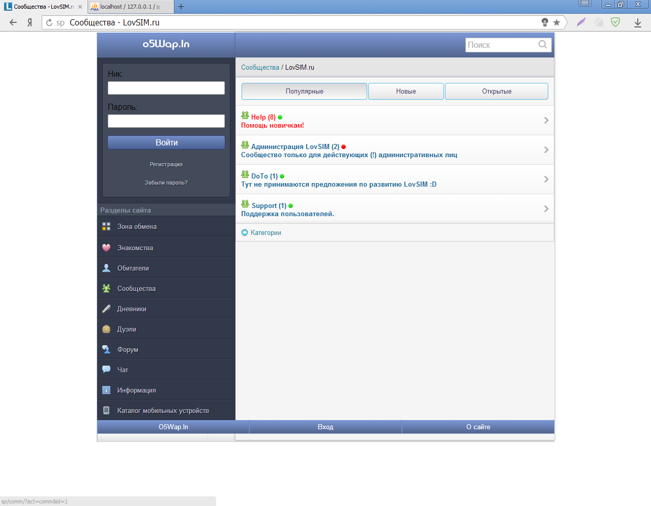Open Категории link below community list
Viewport: 651px width, 506px height.
[265, 232]
